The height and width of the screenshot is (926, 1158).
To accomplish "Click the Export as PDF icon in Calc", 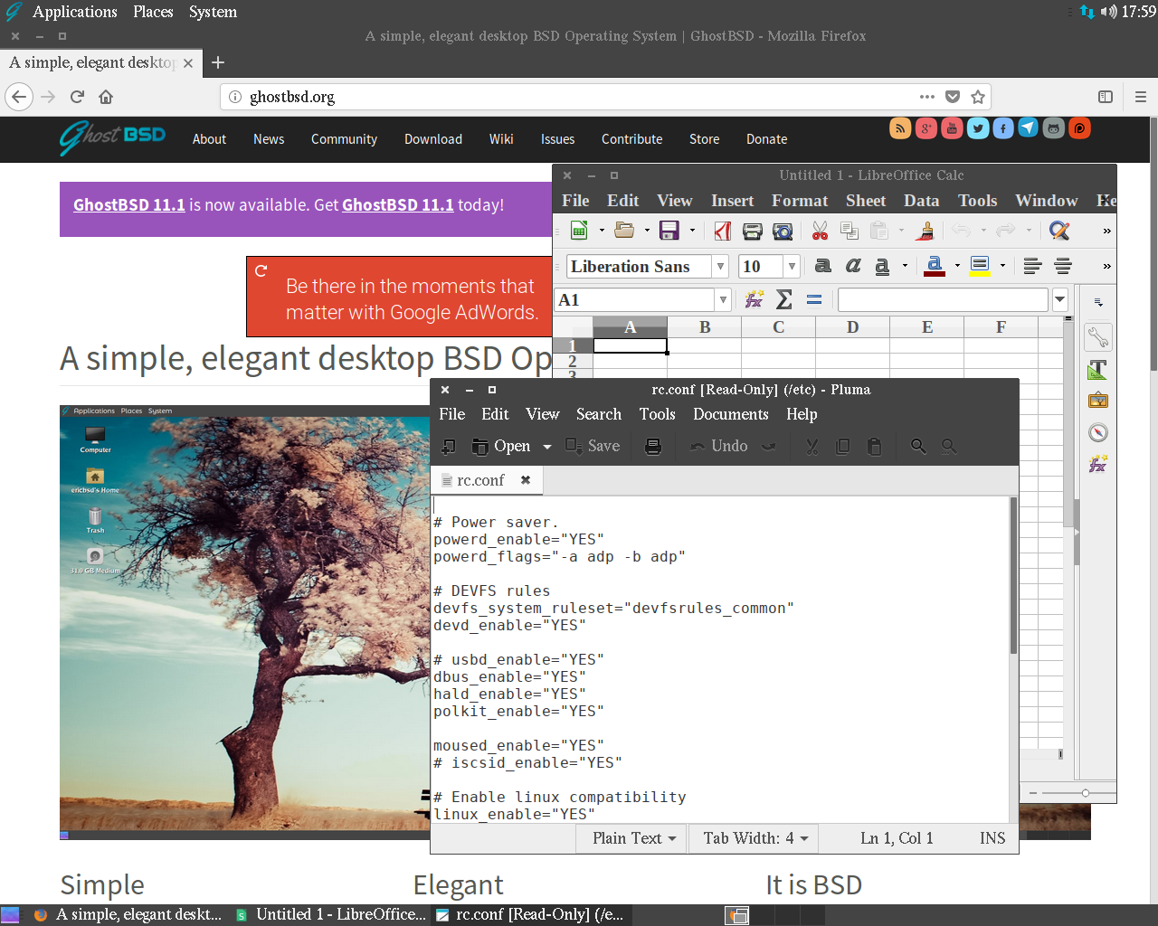I will (722, 231).
